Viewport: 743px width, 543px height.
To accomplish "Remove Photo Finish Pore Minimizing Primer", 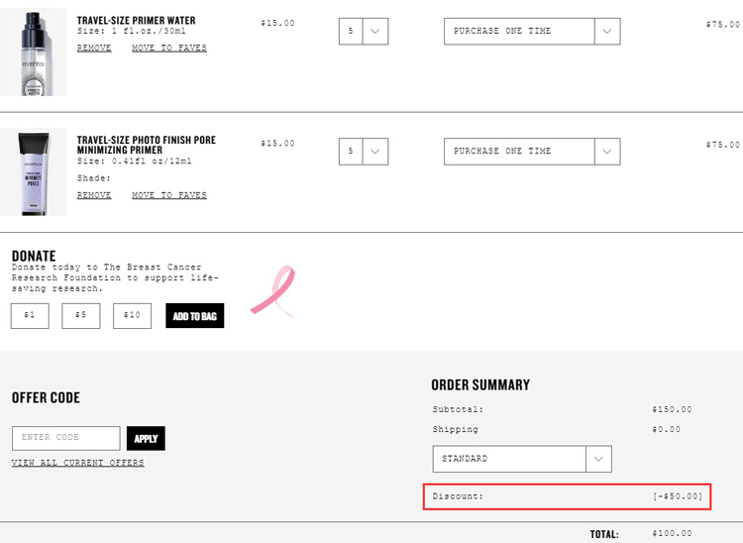I will click(94, 195).
